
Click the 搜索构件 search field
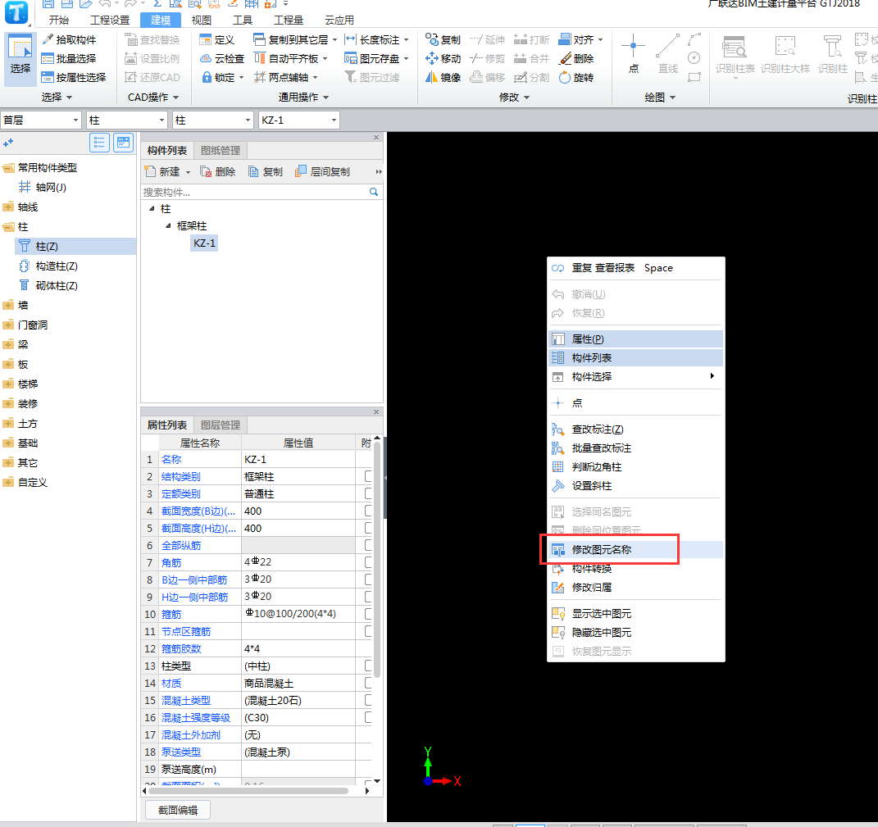pos(255,192)
